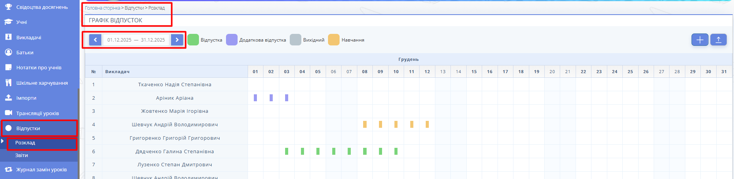
Task: Open Журнал замін уроків via swap icon
Action: pyautogui.click(x=8, y=169)
